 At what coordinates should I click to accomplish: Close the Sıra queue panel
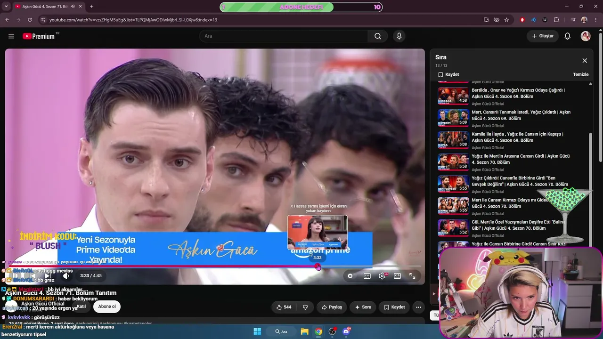click(x=585, y=61)
